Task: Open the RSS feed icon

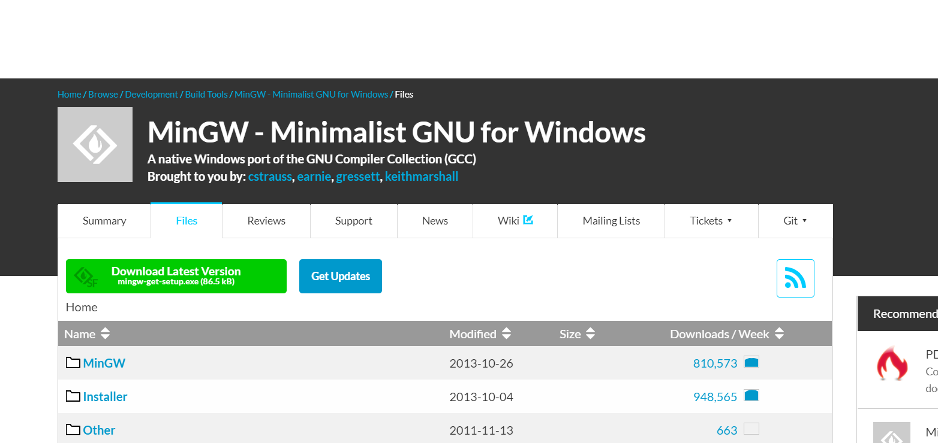Action: pyautogui.click(x=795, y=278)
